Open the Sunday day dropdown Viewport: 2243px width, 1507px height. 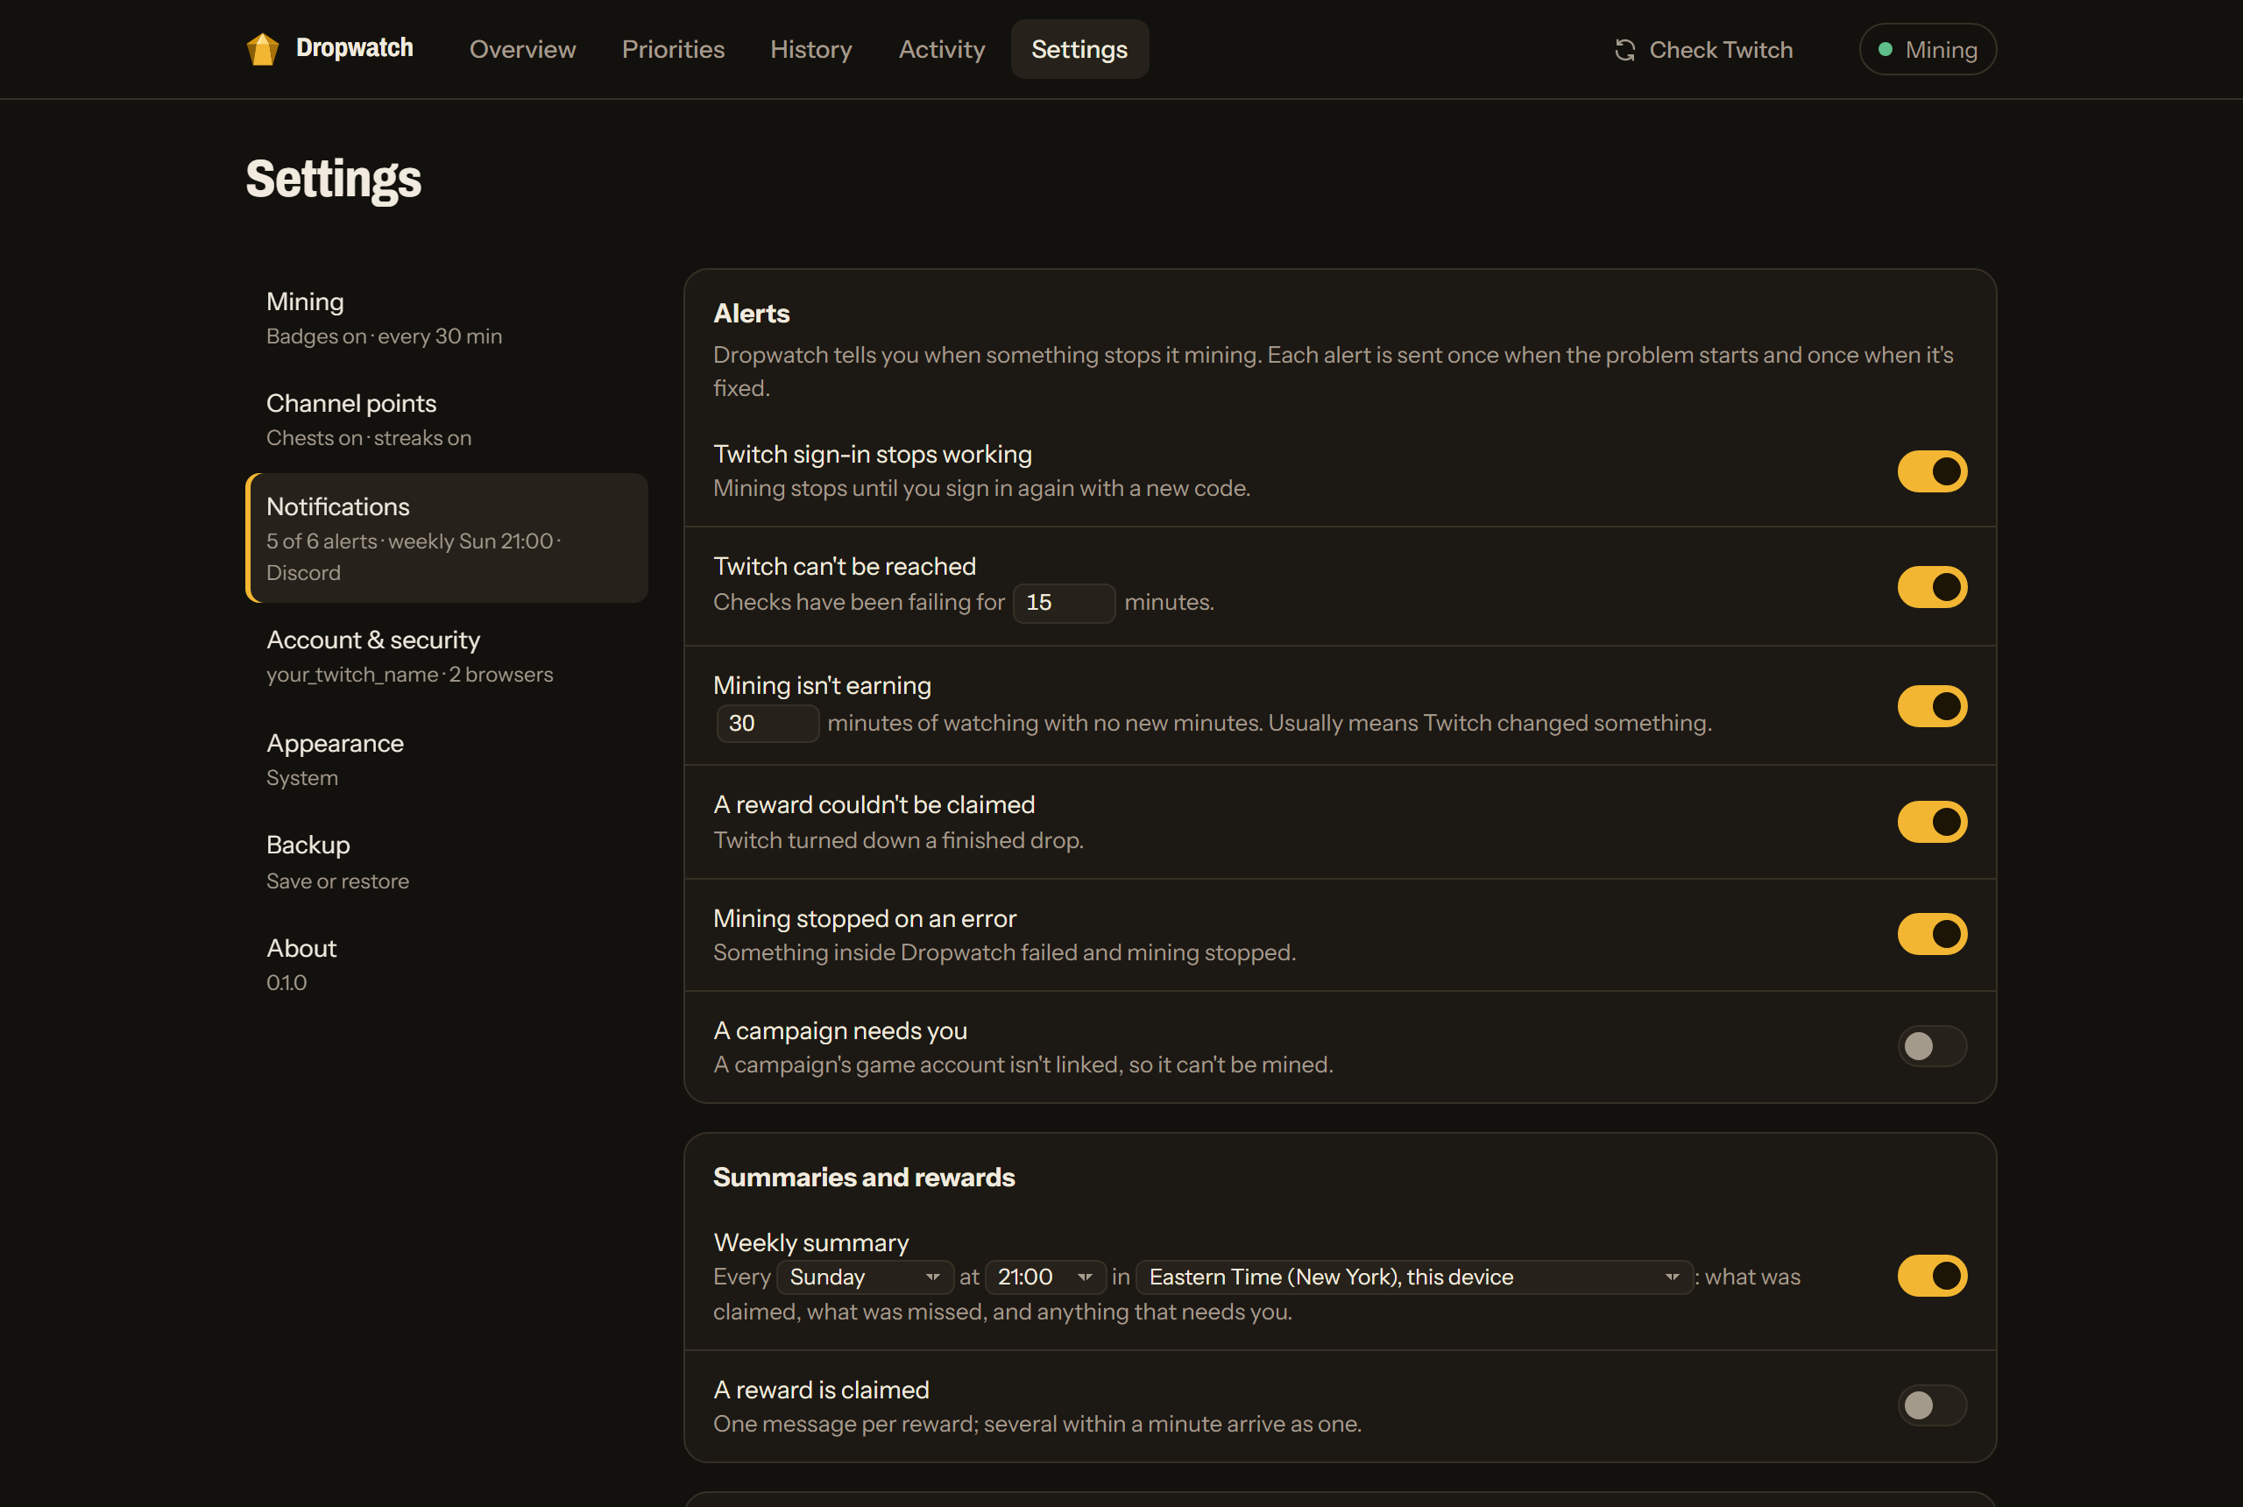point(865,1277)
